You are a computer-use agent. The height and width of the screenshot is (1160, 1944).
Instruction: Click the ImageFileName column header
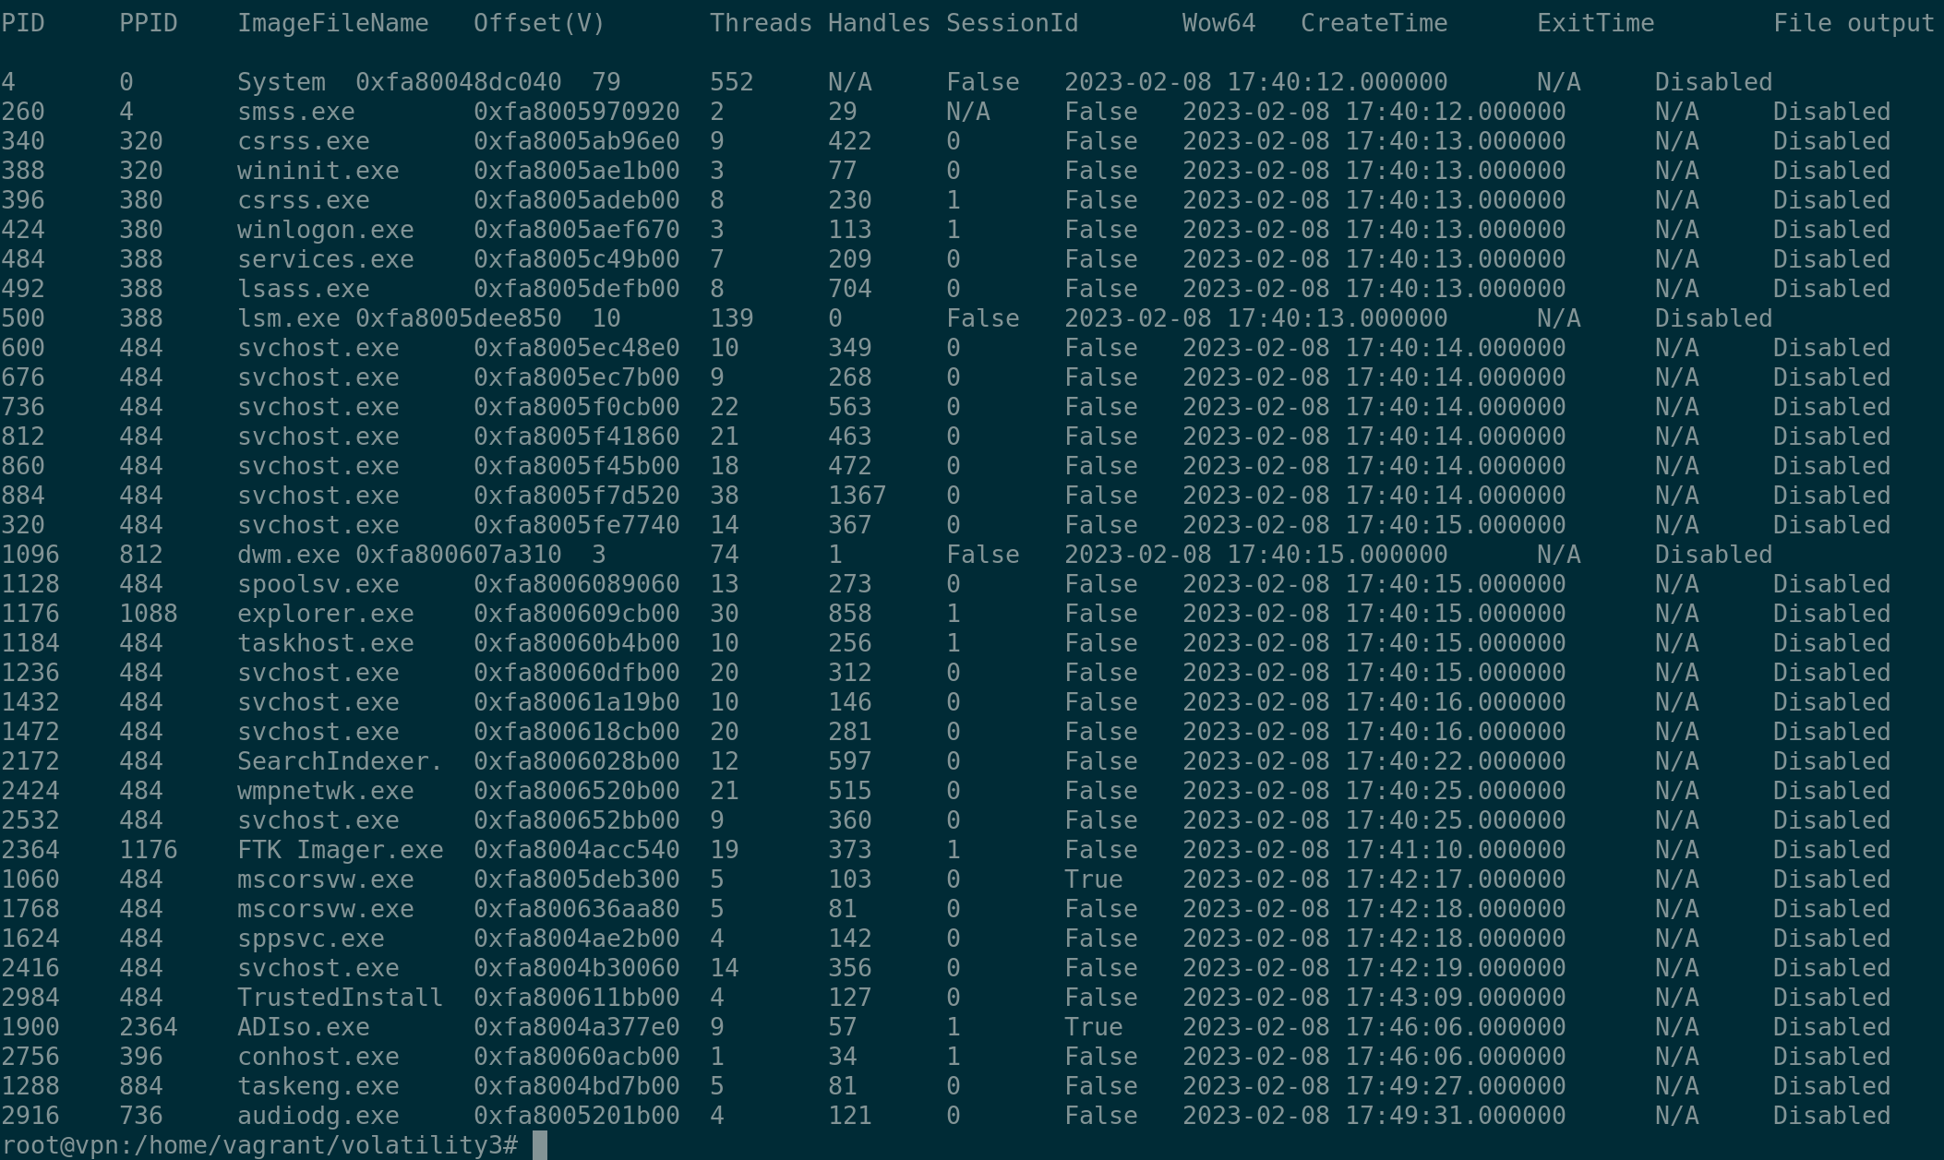point(332,23)
